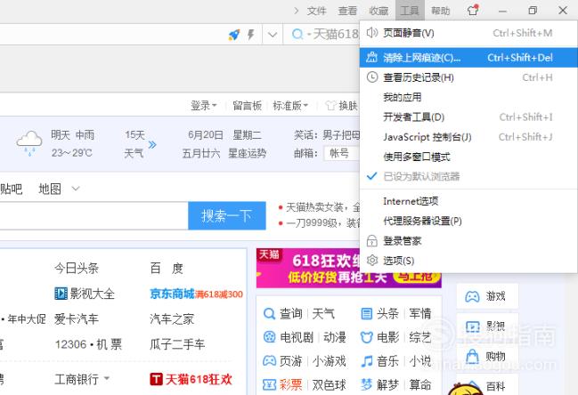Click the rainy cloud weather icon

(x=29, y=143)
